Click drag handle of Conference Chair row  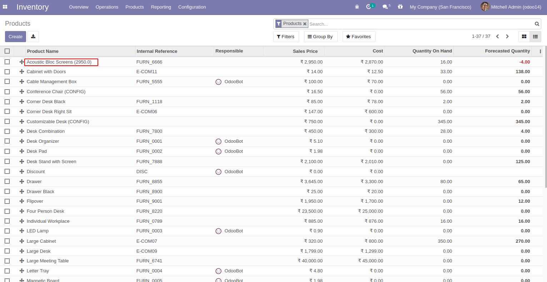pos(22,92)
